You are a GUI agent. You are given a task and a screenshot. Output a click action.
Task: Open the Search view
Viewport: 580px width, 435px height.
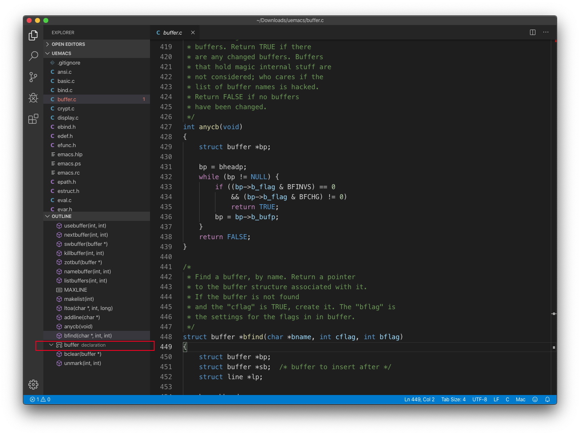click(x=33, y=56)
